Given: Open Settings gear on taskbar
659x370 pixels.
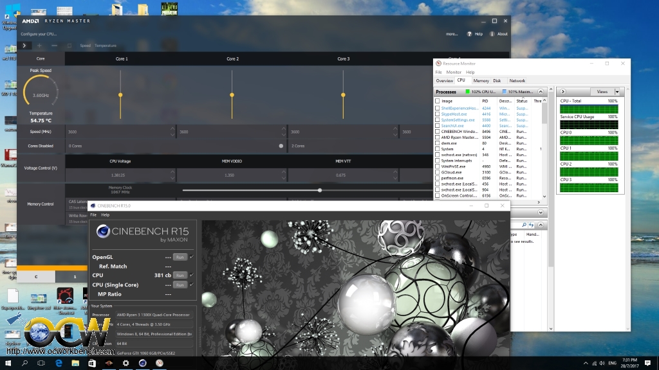Looking at the screenshot, I should [x=125, y=363].
